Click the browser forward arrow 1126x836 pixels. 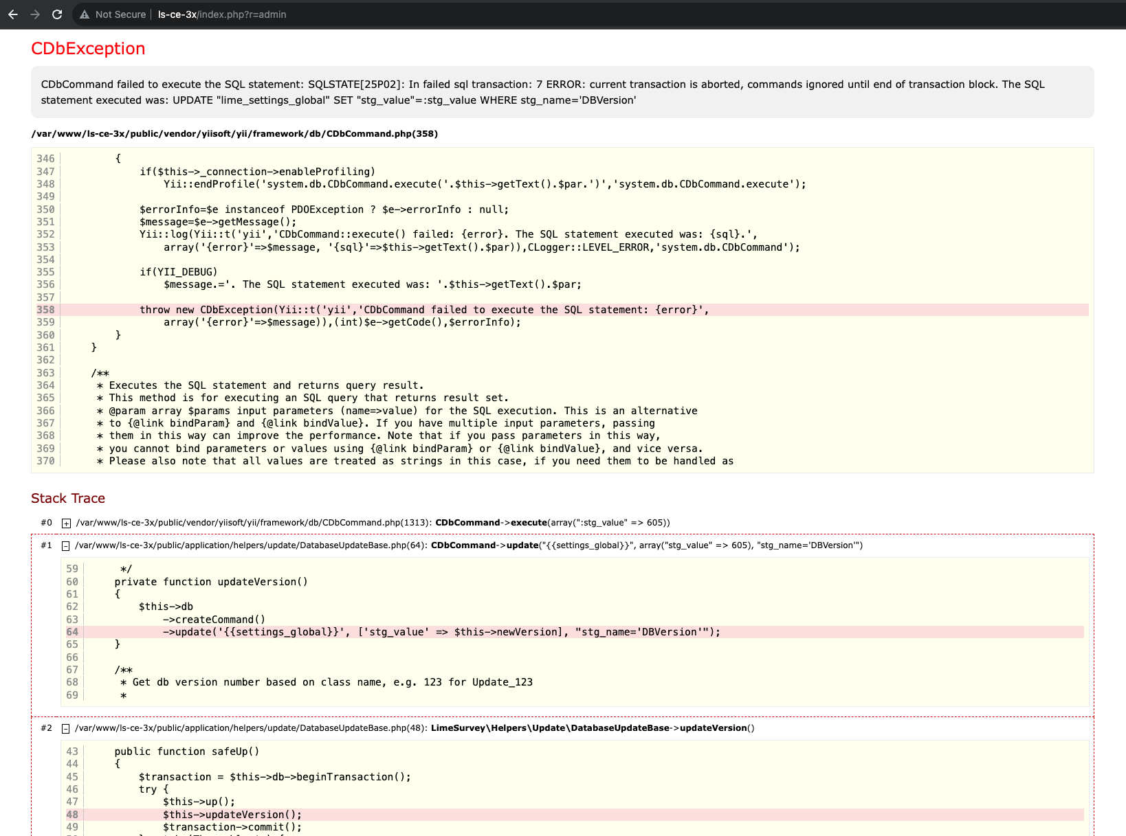click(x=35, y=14)
